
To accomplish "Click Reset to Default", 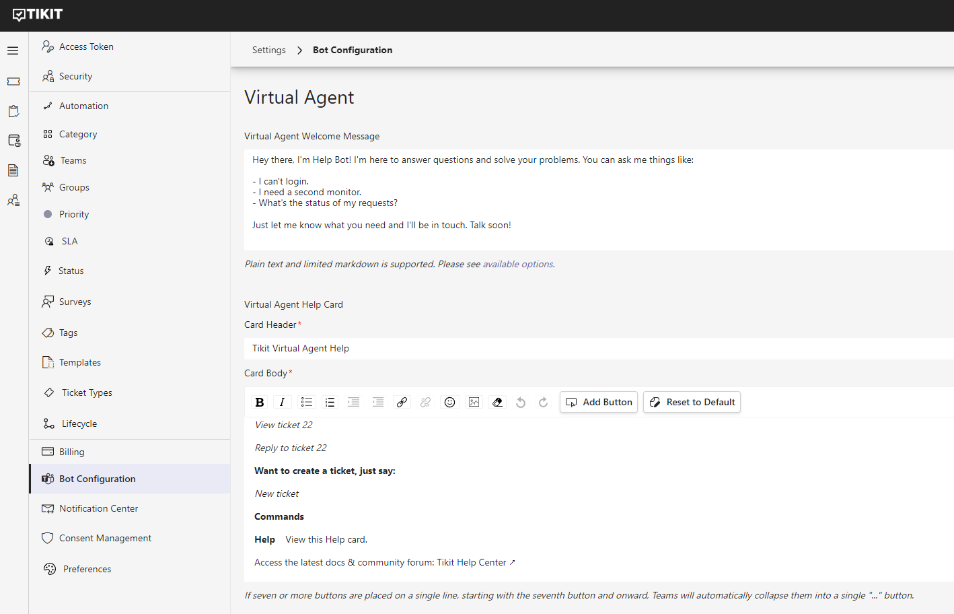I will coord(692,402).
